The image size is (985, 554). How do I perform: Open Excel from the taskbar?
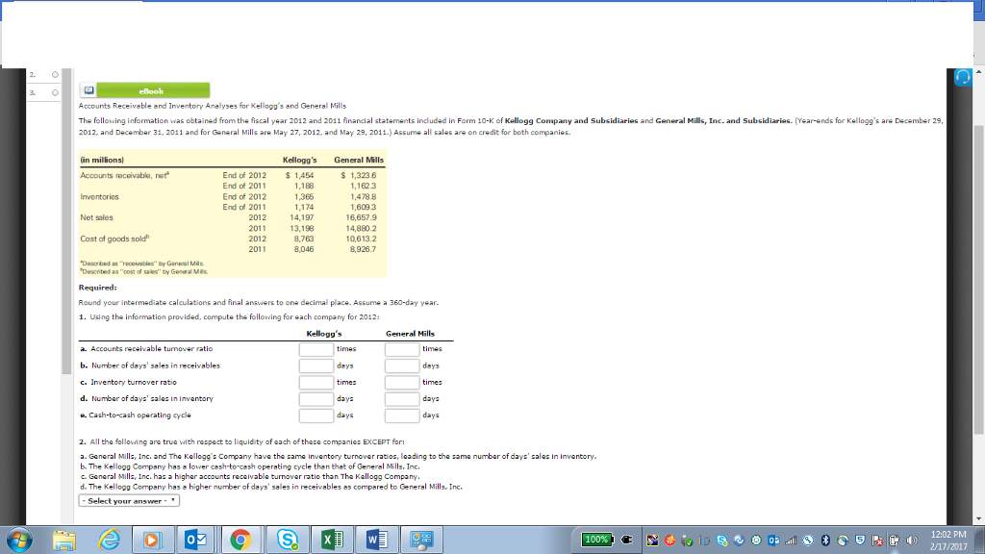pyautogui.click(x=332, y=541)
